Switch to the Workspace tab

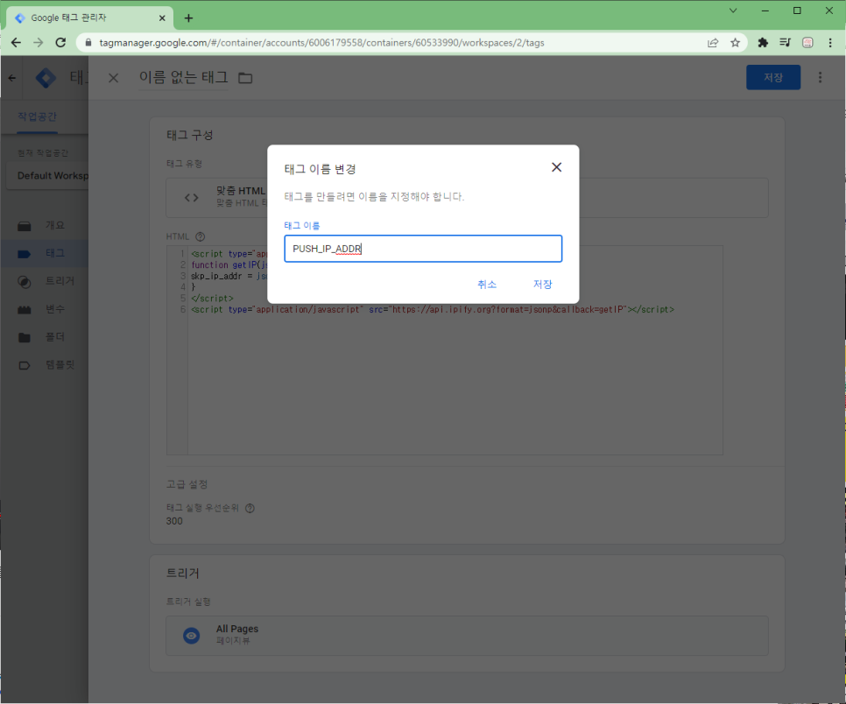[37, 117]
